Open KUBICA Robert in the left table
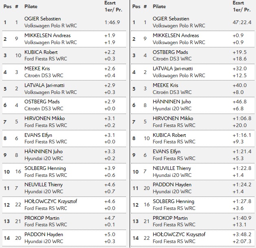The width and height of the screenshot is (256, 248). coord(41,52)
